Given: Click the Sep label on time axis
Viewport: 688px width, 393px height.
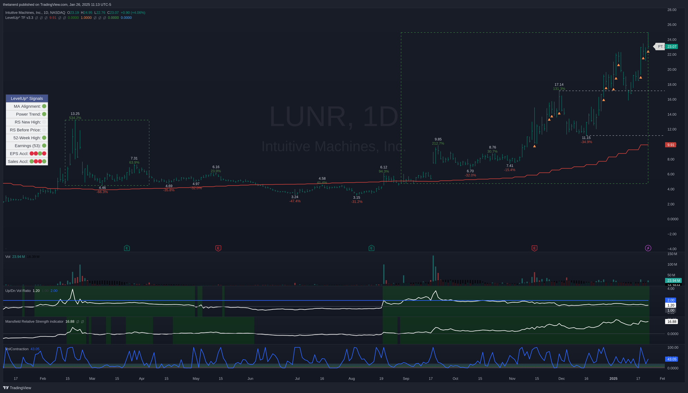Looking at the screenshot, I should 406,379.
